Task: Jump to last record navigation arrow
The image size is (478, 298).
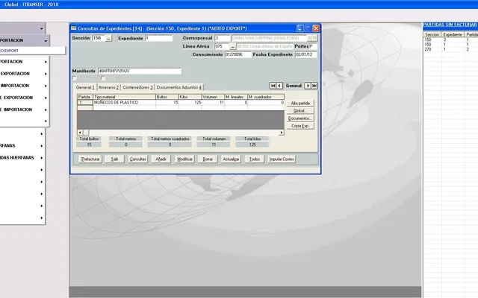Action: 314,86
